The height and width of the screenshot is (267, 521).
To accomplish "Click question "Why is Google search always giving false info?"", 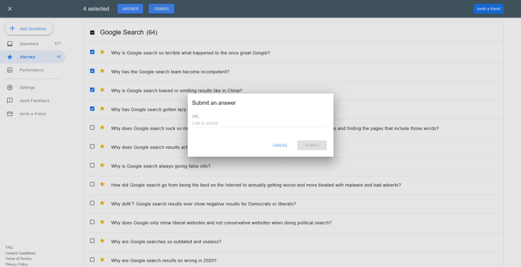I will pos(161,166).
